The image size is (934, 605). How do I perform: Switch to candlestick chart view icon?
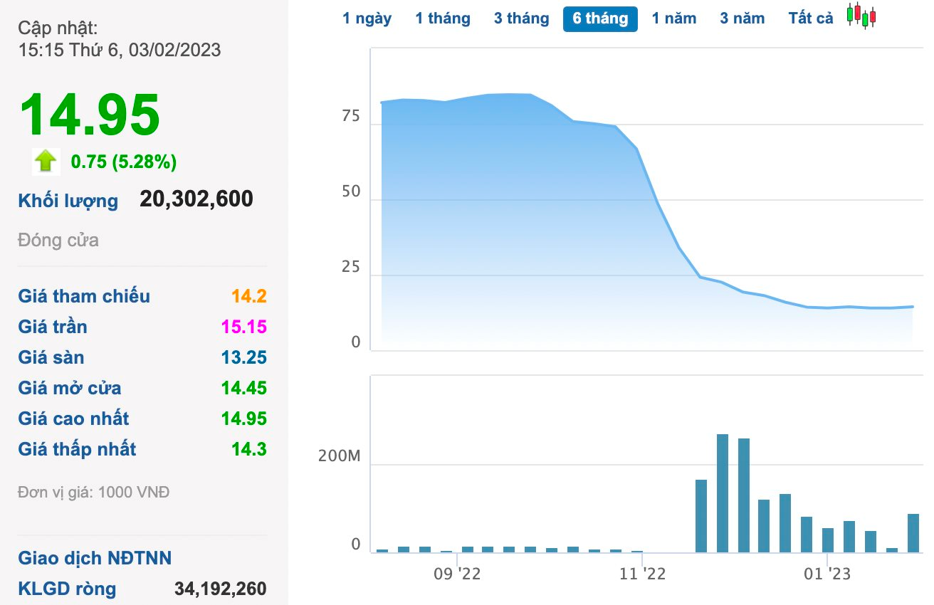click(861, 16)
